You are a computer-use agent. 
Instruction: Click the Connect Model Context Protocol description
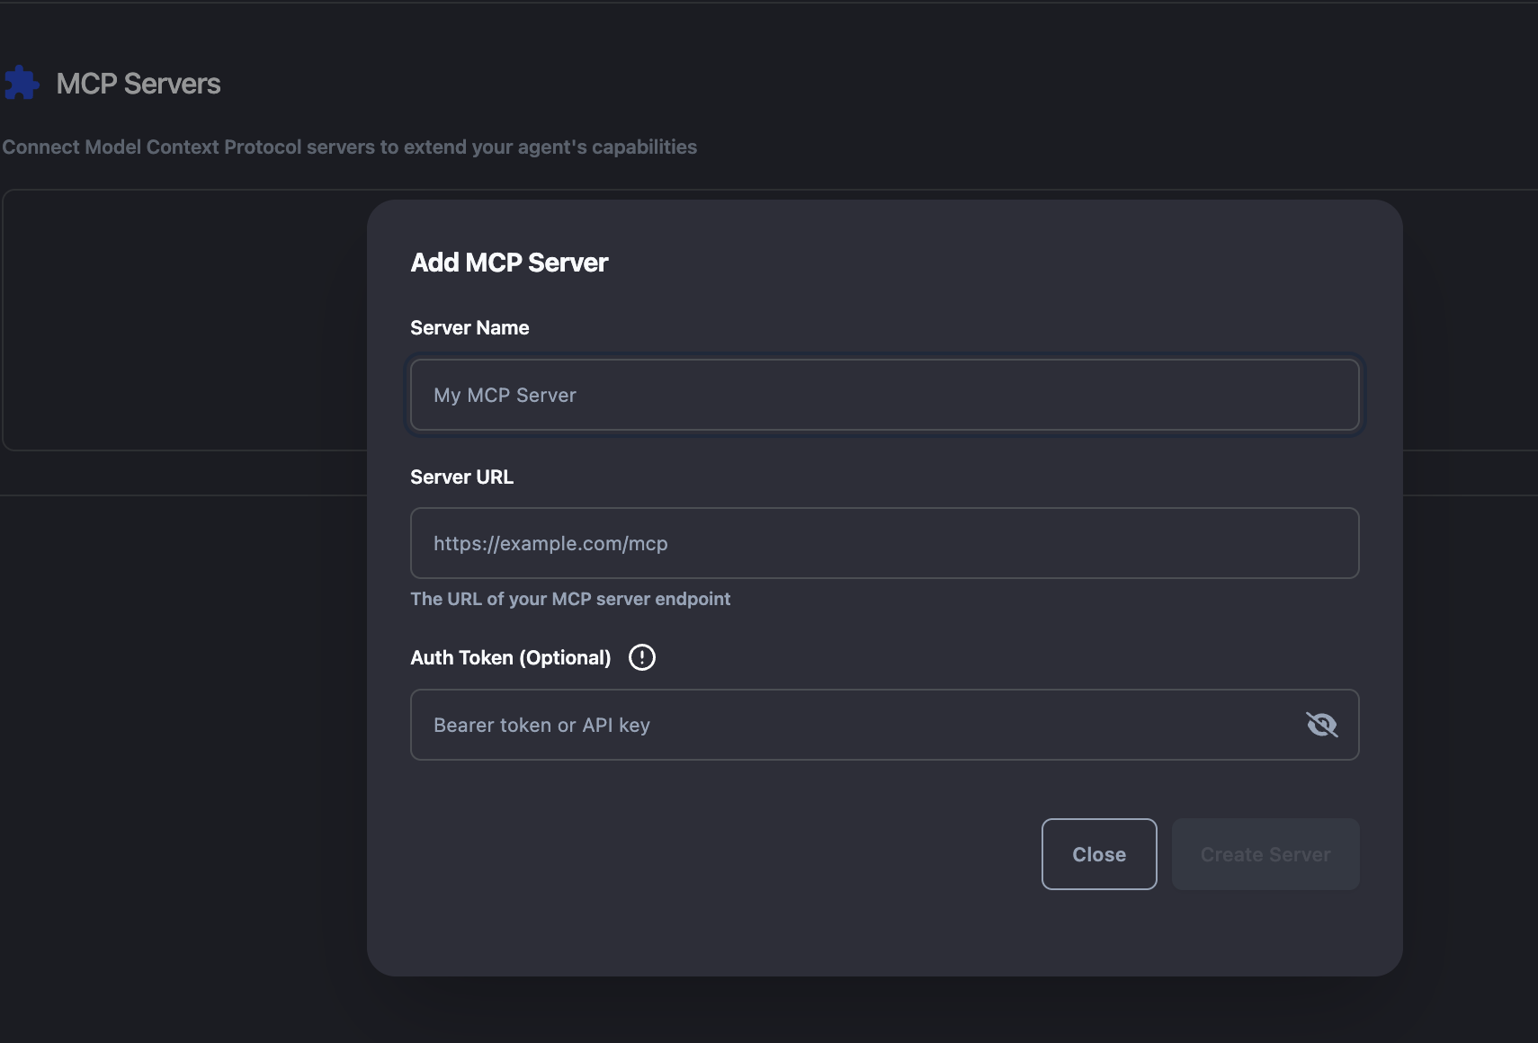[349, 147]
